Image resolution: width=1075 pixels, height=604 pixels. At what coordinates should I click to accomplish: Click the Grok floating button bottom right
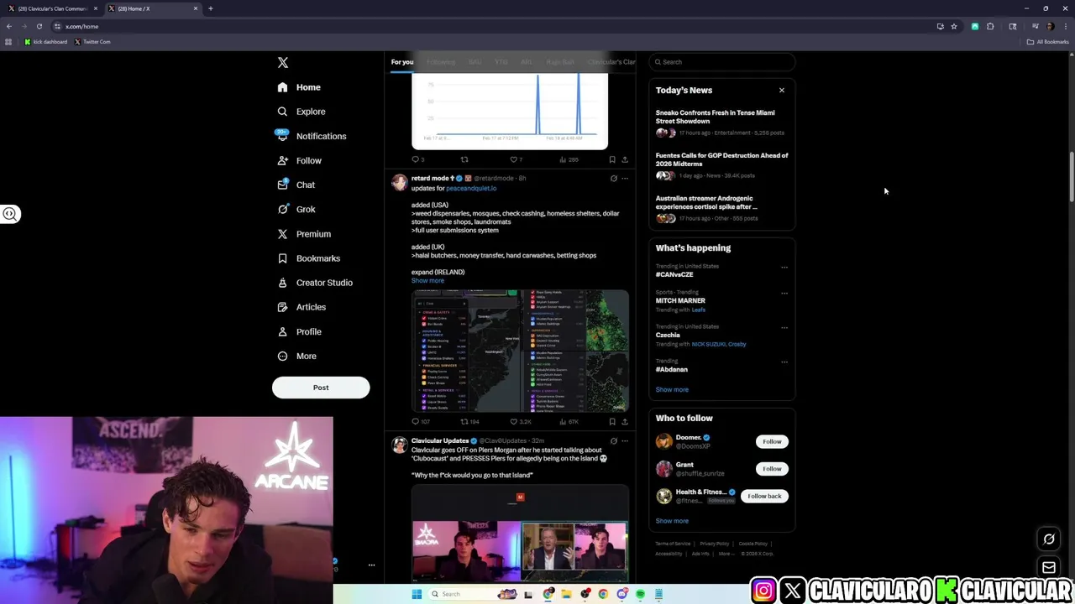pos(1049,539)
